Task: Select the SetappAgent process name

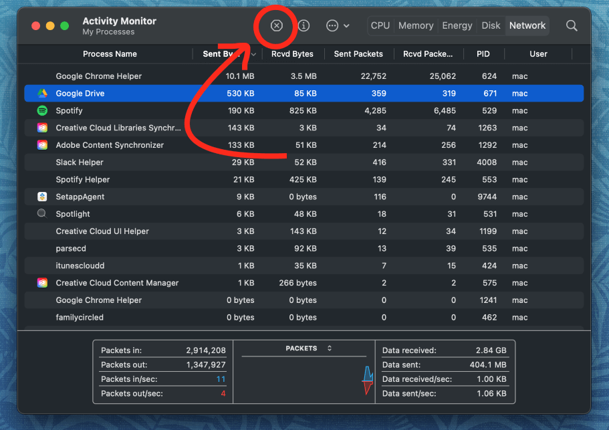Action: (80, 197)
